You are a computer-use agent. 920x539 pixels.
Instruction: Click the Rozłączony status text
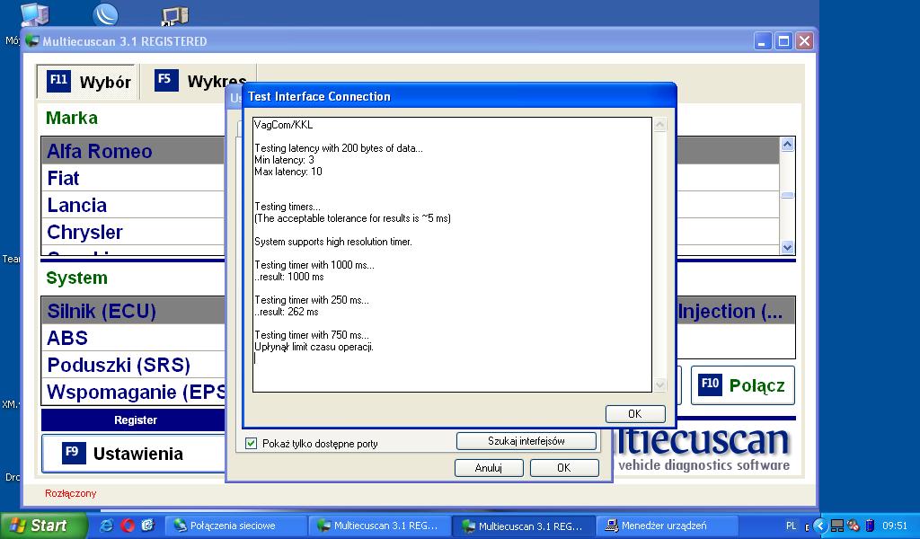point(70,493)
